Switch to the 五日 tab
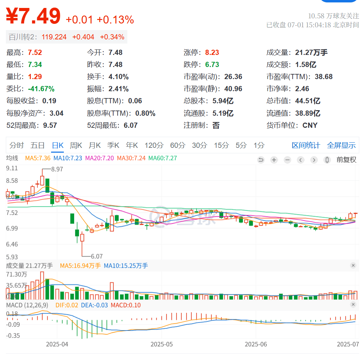 pyautogui.click(x=37, y=145)
